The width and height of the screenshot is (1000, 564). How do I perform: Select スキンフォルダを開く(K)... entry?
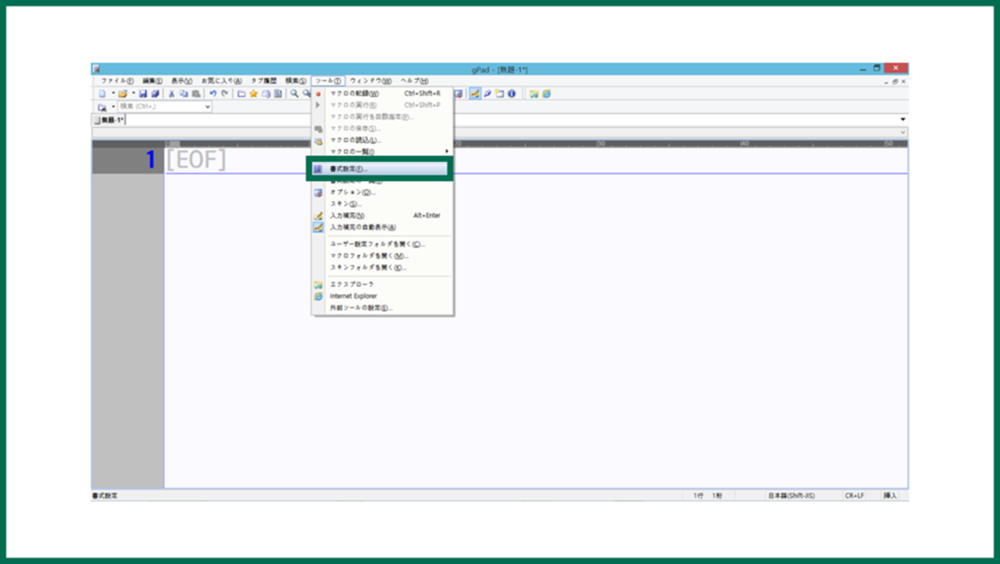(x=383, y=267)
